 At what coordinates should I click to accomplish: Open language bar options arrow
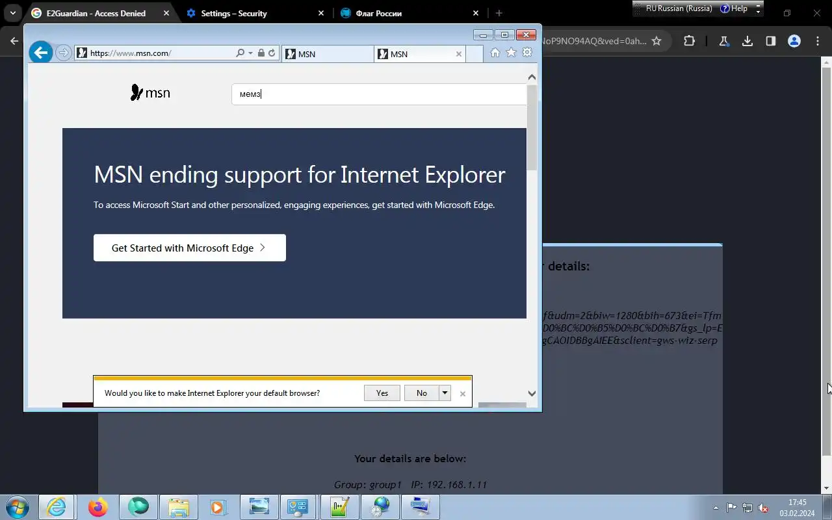(758, 12)
